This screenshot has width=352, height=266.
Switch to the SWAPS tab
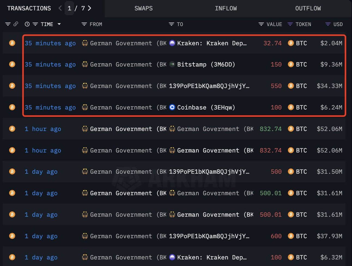[x=144, y=8]
